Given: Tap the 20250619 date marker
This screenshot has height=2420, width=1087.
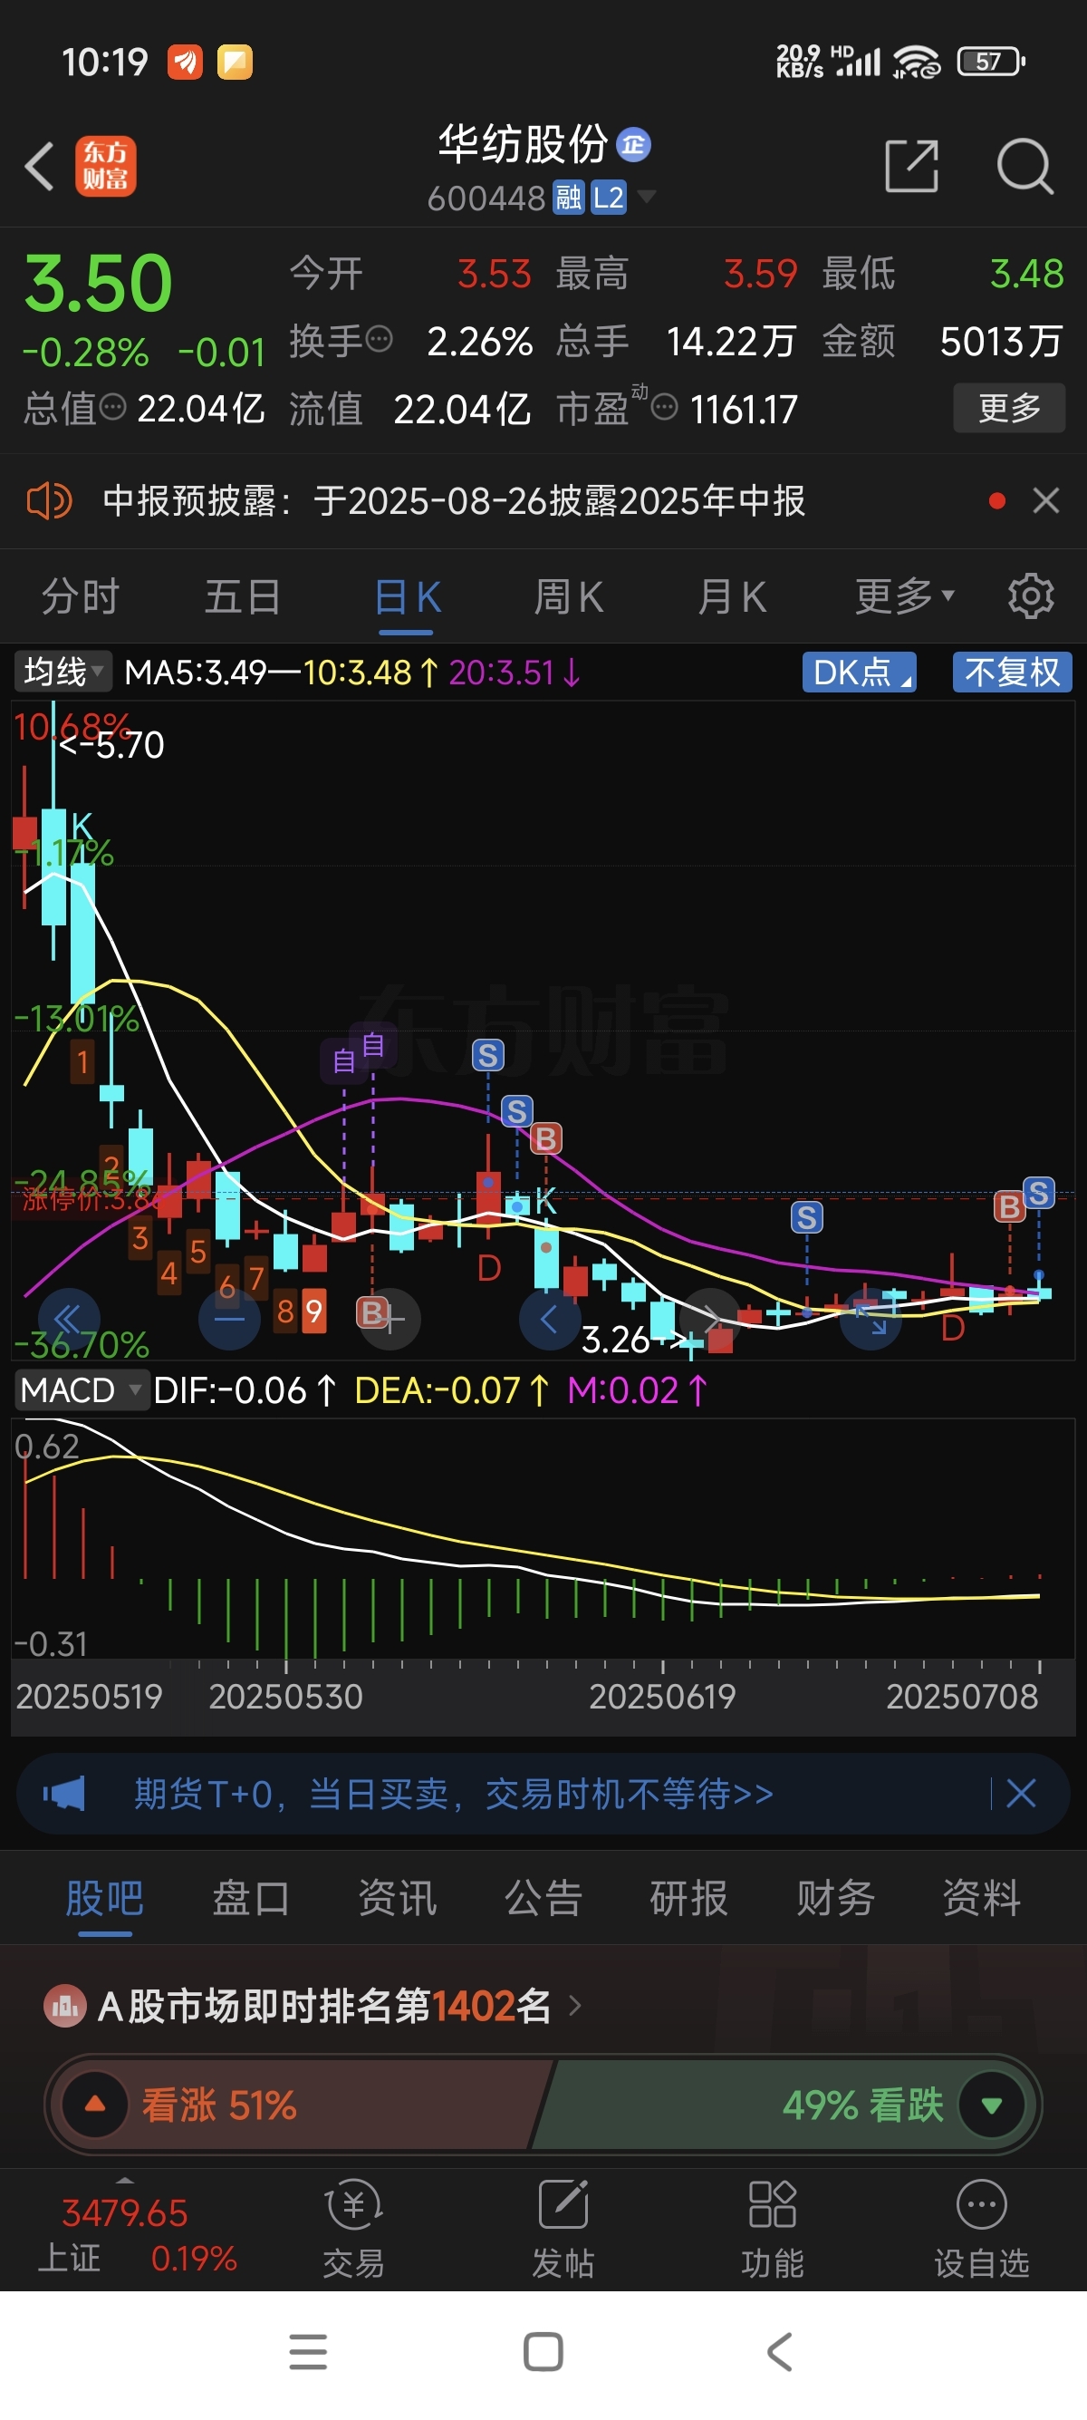Looking at the screenshot, I should click(x=662, y=1697).
